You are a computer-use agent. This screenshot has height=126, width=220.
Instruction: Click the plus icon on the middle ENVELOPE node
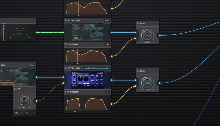107,44
